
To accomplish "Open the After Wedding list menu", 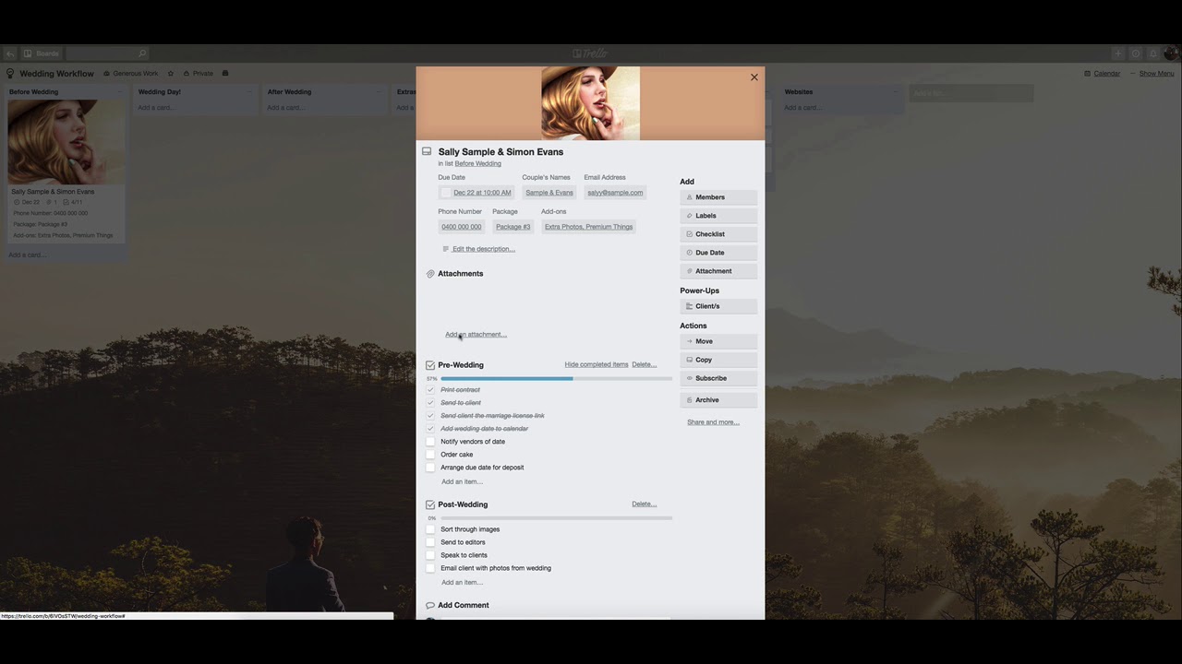I will tap(379, 92).
